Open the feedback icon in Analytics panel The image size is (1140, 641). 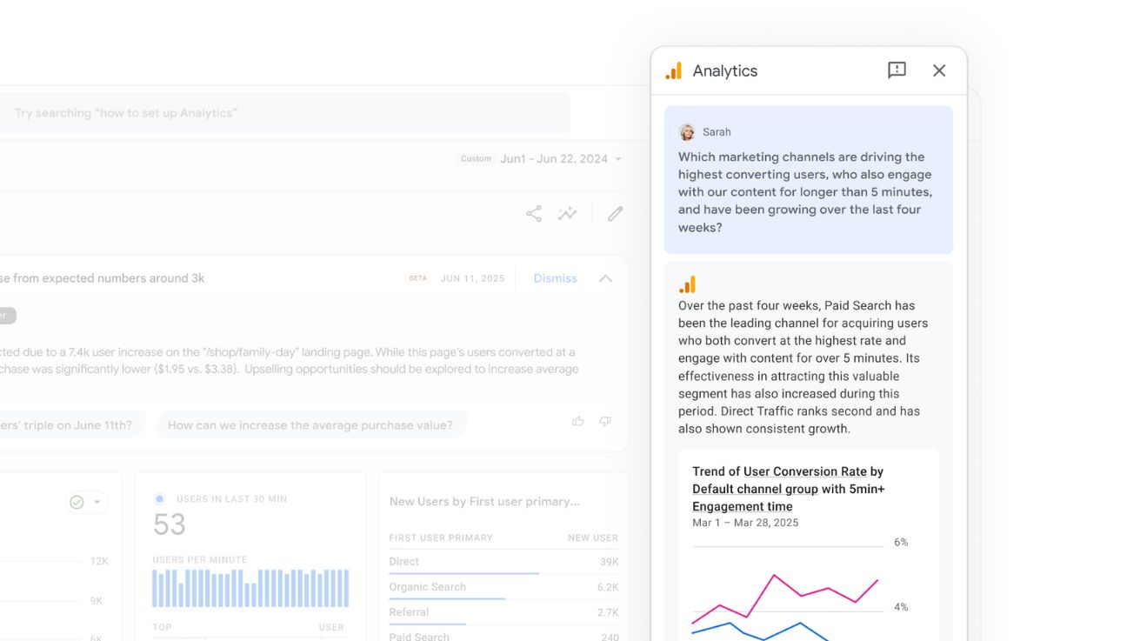[x=897, y=70]
